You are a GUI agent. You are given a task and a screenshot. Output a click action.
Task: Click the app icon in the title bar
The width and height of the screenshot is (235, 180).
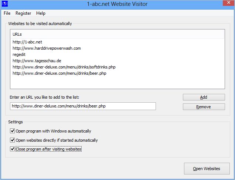(4, 4)
